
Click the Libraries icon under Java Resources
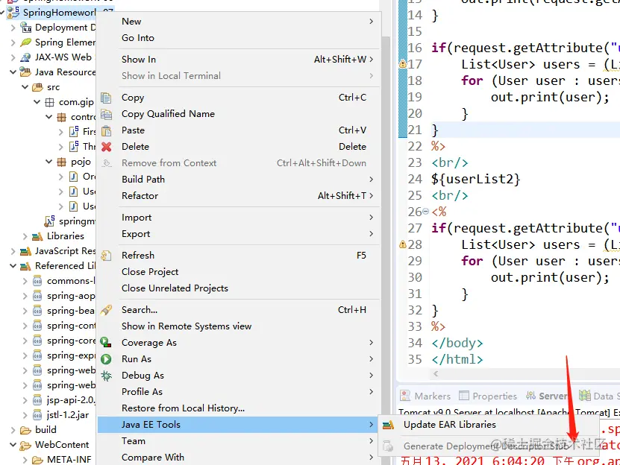coord(37,236)
